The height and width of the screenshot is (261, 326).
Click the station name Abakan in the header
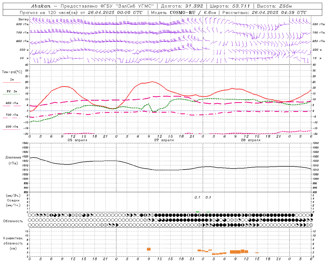click(41, 6)
